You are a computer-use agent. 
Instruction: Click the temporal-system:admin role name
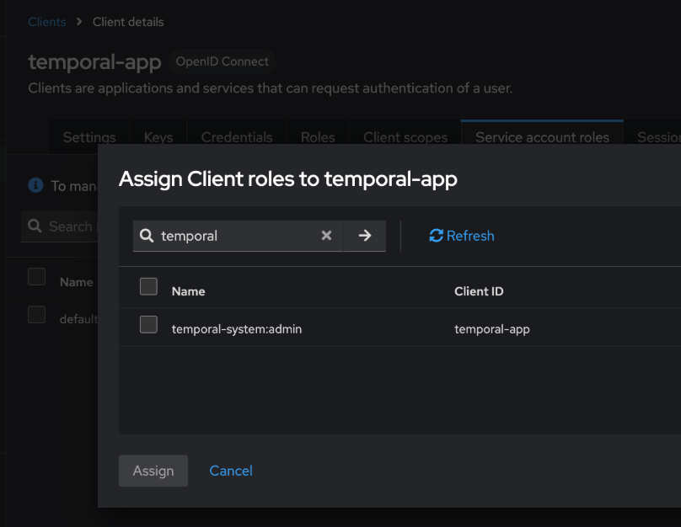(237, 329)
